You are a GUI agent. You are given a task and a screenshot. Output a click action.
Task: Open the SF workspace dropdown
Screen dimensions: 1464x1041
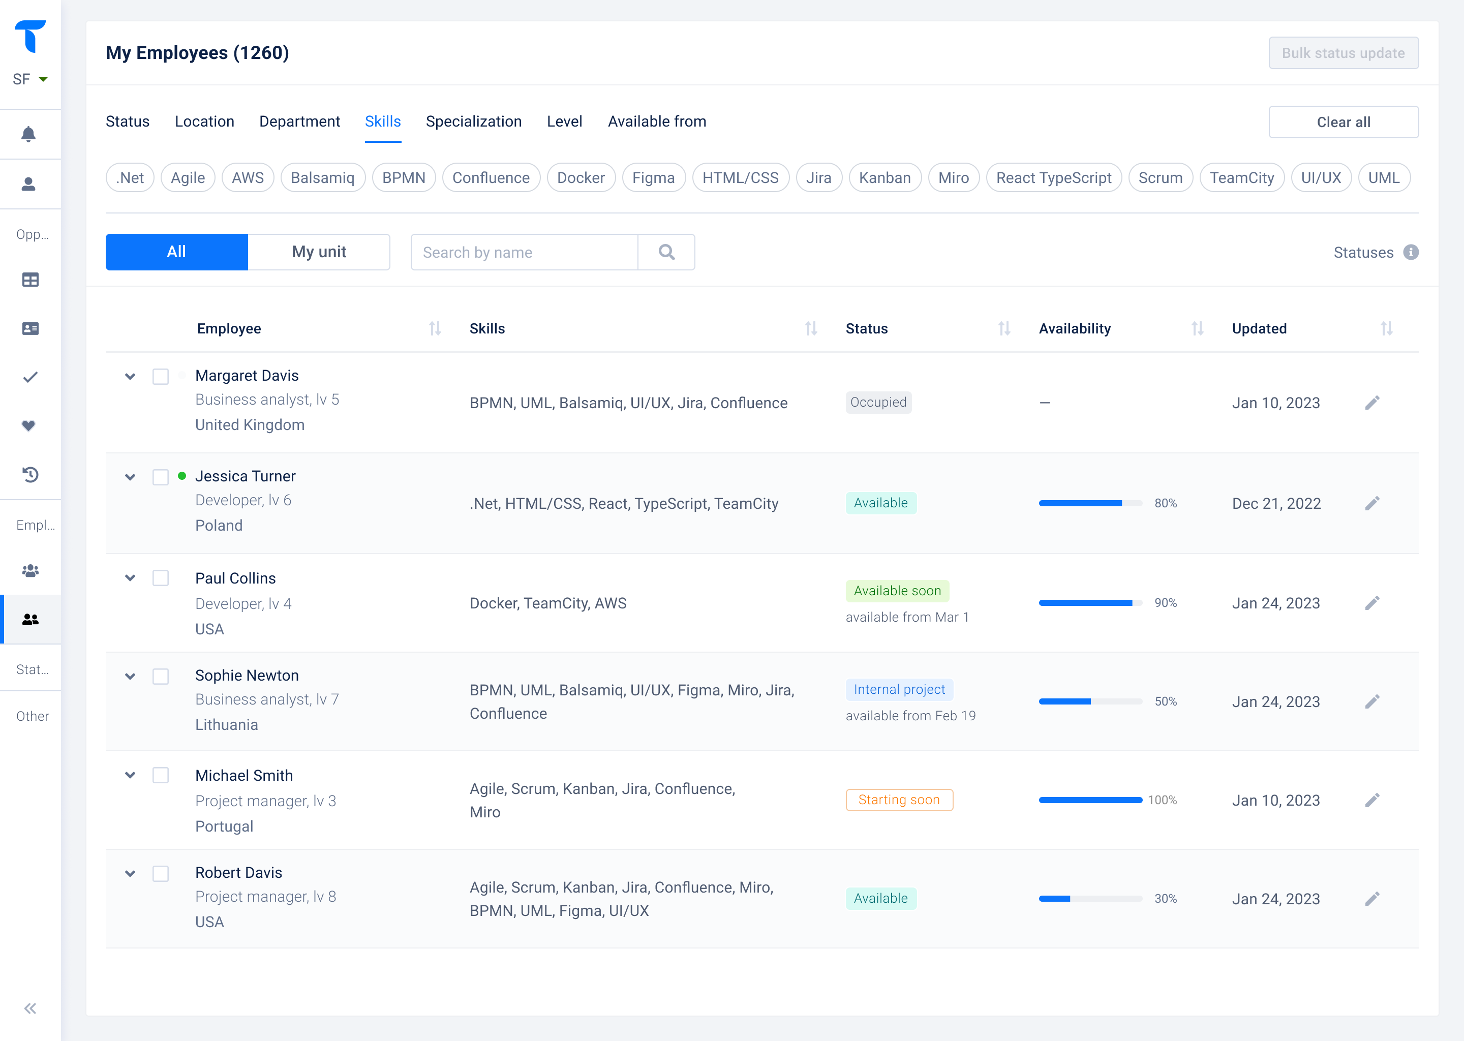pyautogui.click(x=30, y=79)
